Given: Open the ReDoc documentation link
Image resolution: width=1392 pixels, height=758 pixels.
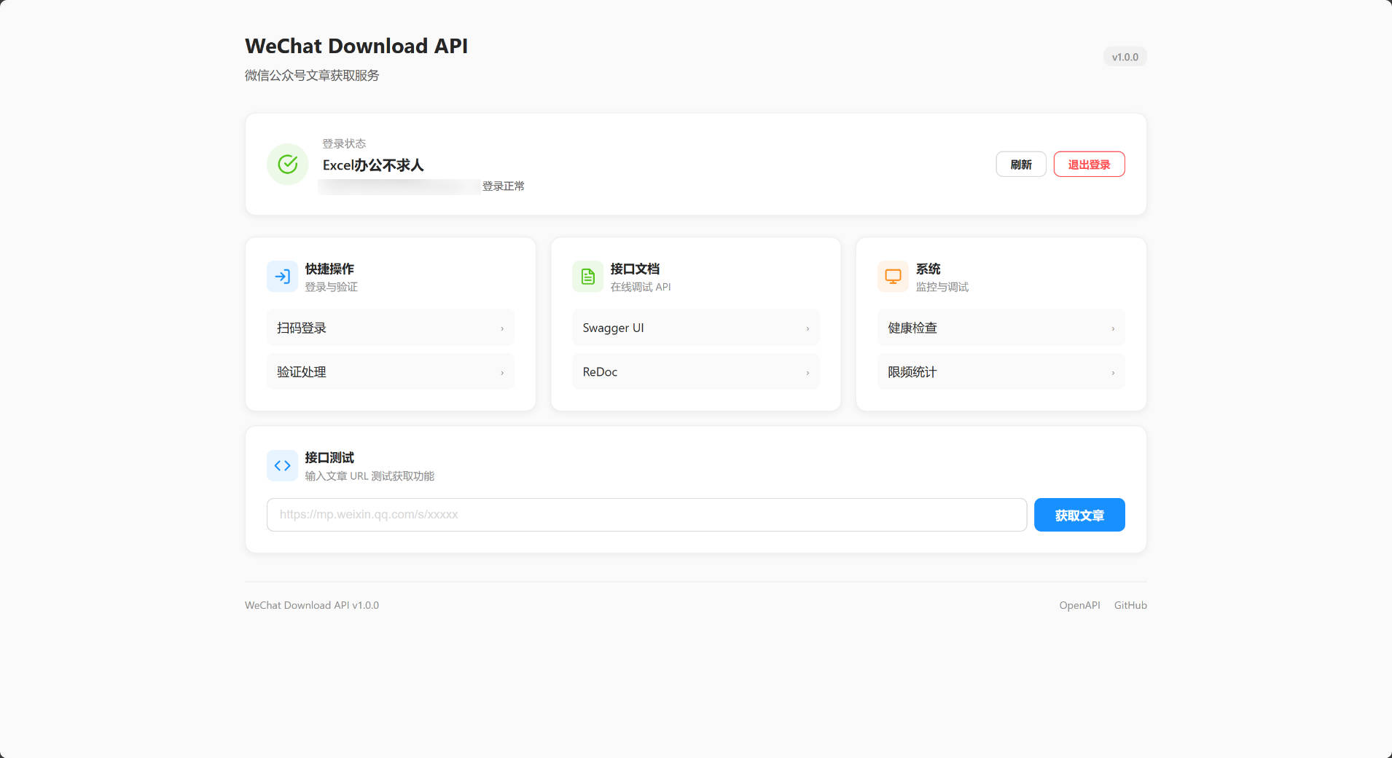Looking at the screenshot, I should tap(695, 372).
